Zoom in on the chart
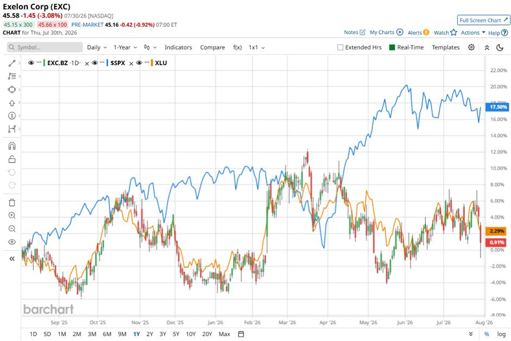The height and width of the screenshot is (341, 511). [x=12, y=215]
